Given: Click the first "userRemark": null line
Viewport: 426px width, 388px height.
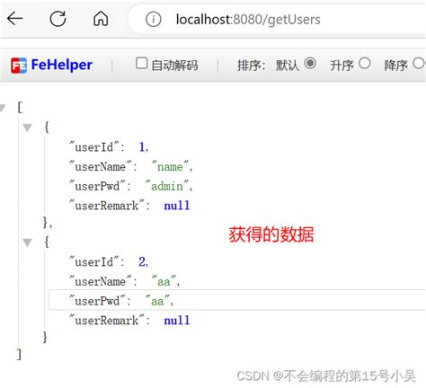Looking at the screenshot, I should pos(129,206).
